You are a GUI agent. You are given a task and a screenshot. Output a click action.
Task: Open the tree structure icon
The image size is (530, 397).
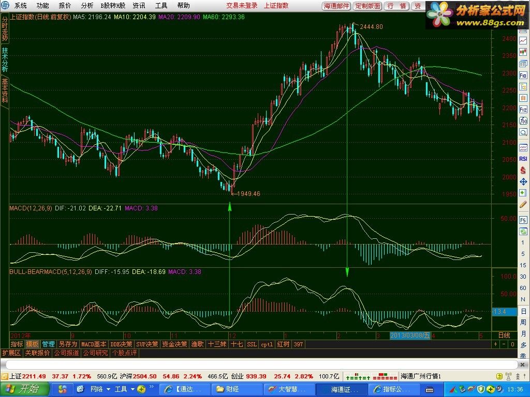[523, 87]
